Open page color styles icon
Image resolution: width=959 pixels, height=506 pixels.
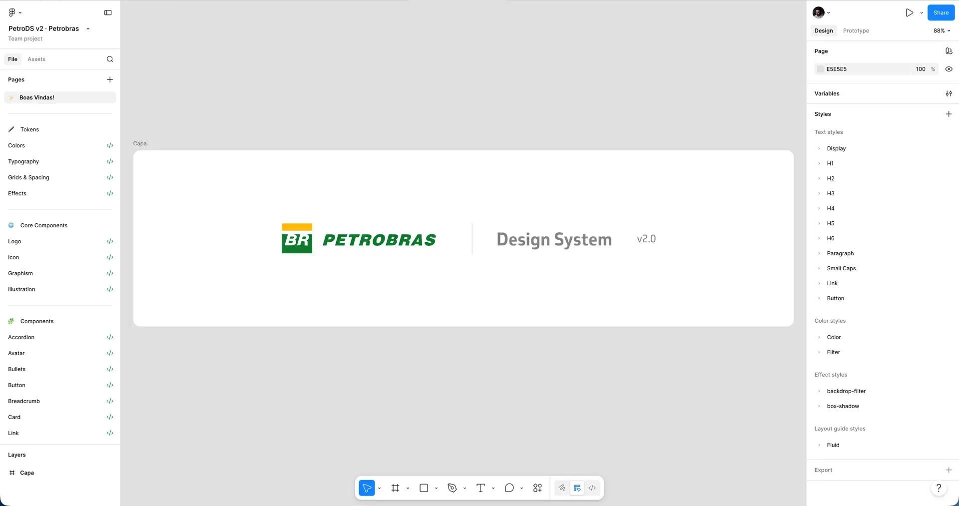coord(949,51)
